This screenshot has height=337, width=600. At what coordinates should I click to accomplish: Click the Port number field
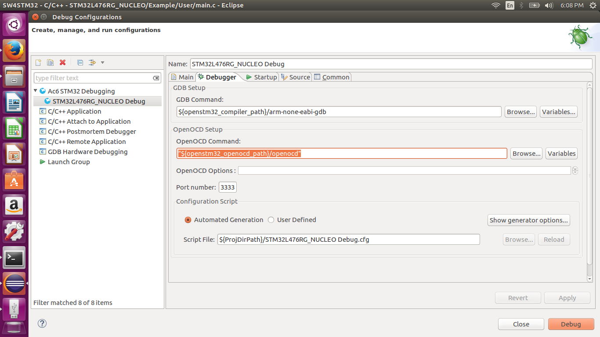click(x=228, y=187)
